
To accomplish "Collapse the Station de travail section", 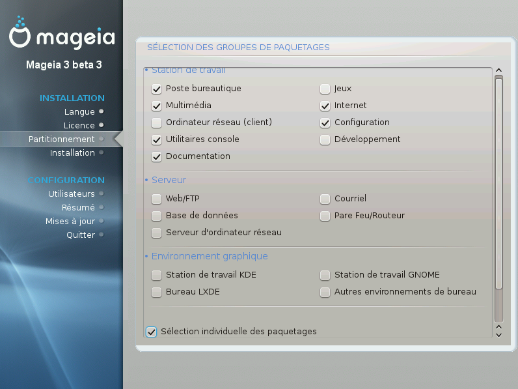I will point(185,70).
